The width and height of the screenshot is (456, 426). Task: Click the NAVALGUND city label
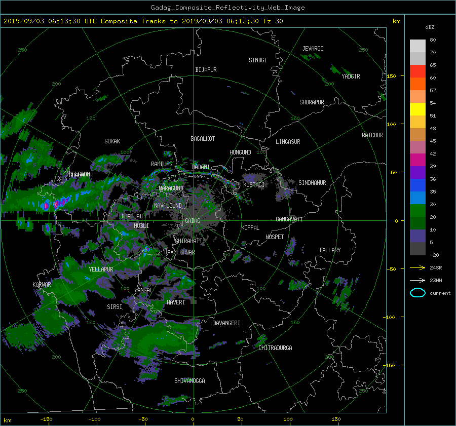pyautogui.click(x=168, y=206)
